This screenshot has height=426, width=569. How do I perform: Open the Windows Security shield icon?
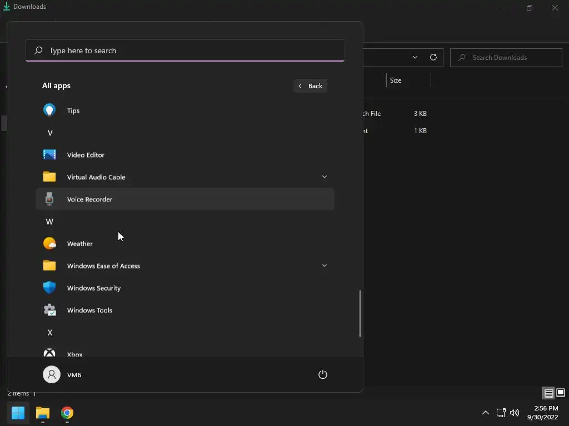tap(49, 288)
